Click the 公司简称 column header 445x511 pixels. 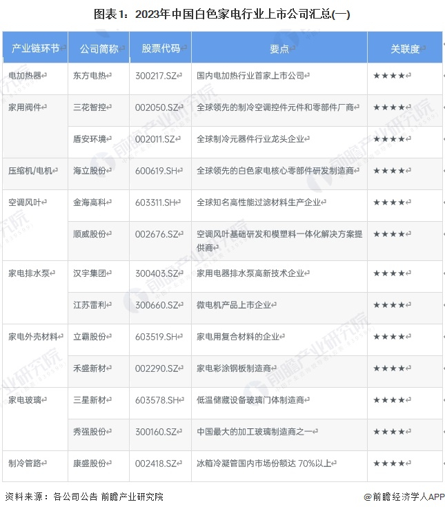[99, 48]
